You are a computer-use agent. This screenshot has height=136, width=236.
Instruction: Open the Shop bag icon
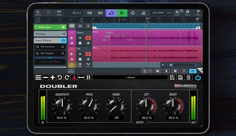point(177,13)
